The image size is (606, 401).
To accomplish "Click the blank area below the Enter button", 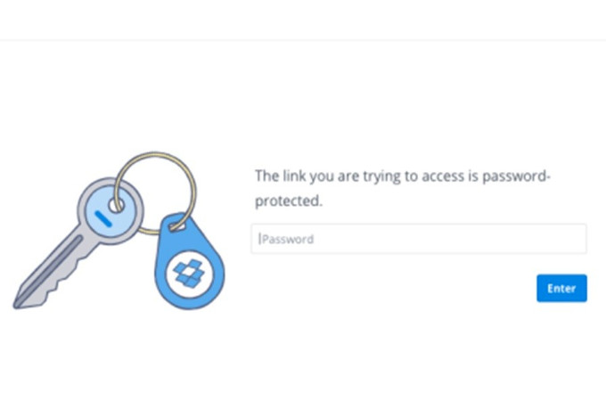I will [561, 348].
